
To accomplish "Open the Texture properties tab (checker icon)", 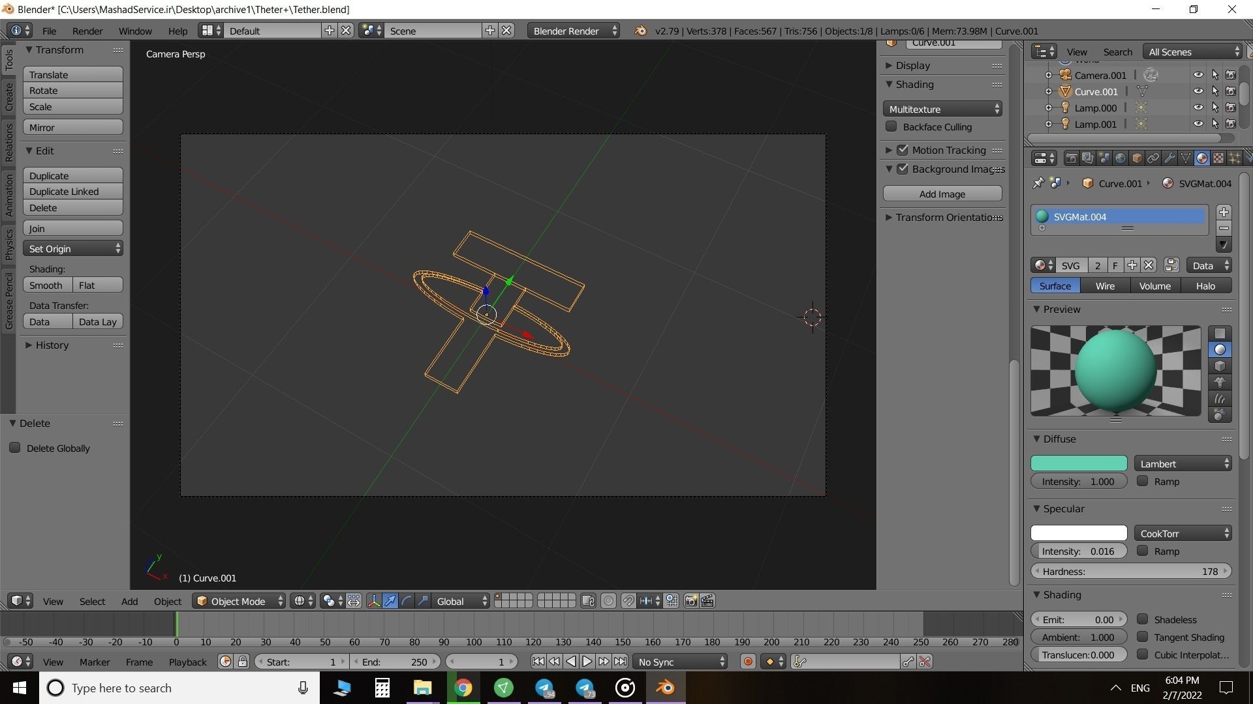I will (1218, 158).
